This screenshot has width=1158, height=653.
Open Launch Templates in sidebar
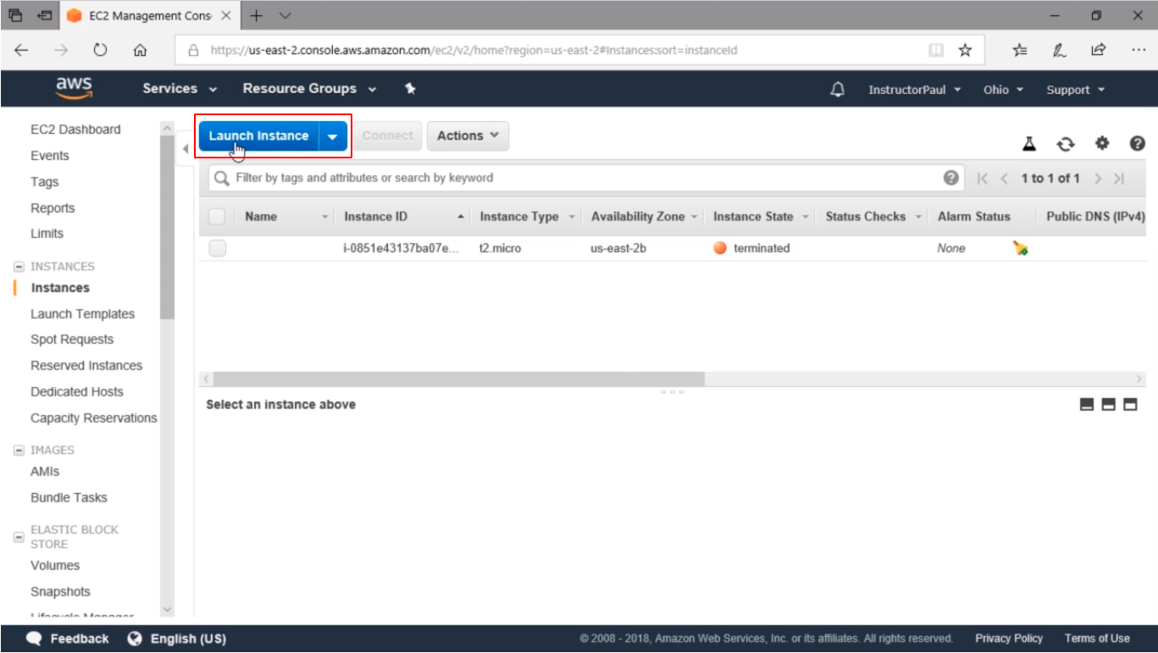82,314
